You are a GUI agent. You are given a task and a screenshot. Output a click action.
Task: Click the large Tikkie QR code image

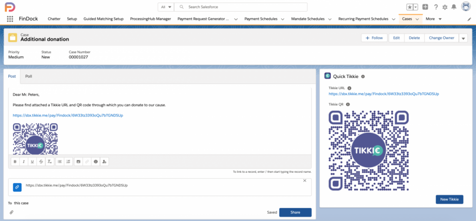click(369, 150)
